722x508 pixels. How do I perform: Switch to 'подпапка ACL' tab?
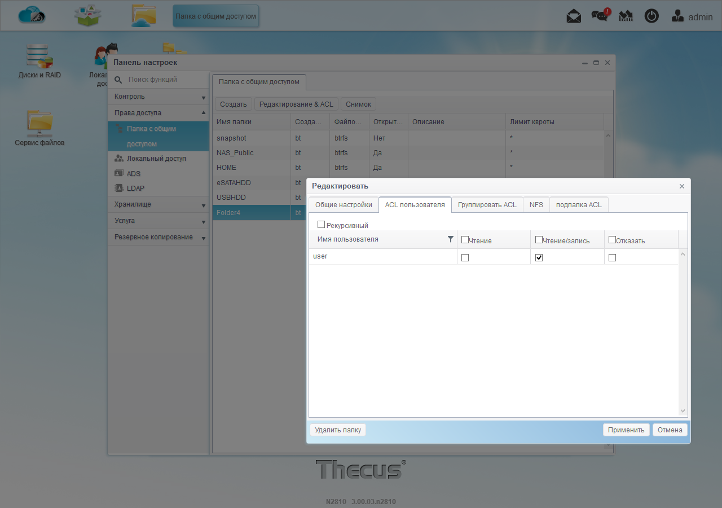click(579, 205)
